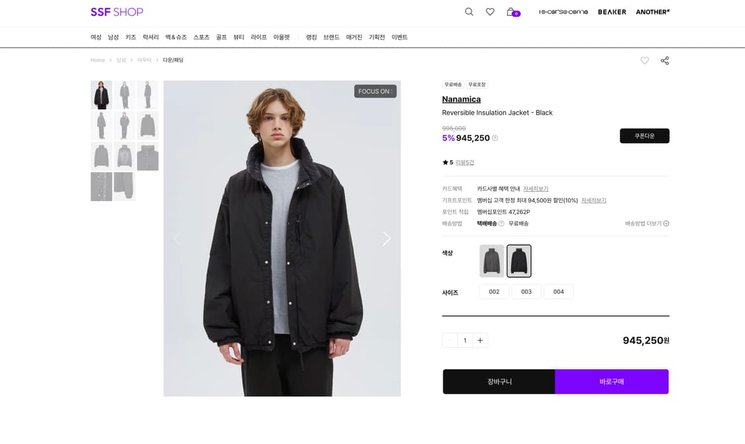Click the price info question mark icon
This screenshot has height=444, width=745.
point(495,138)
